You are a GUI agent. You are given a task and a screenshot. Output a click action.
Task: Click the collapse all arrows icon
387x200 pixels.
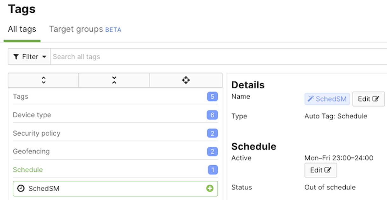coord(114,80)
